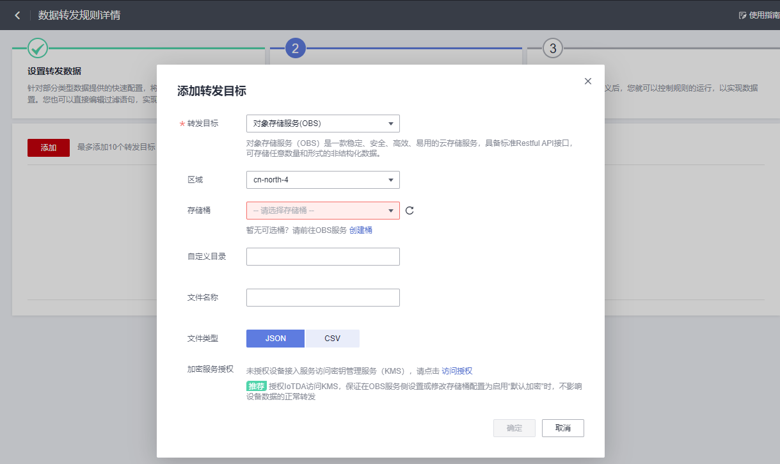Image resolution: width=780 pixels, height=464 pixels.
Task: Click step 3 circle indicator
Action: click(553, 48)
